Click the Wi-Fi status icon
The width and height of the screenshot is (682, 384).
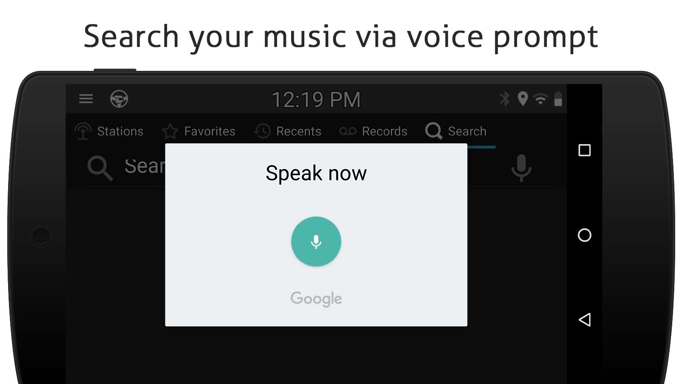[x=540, y=99]
